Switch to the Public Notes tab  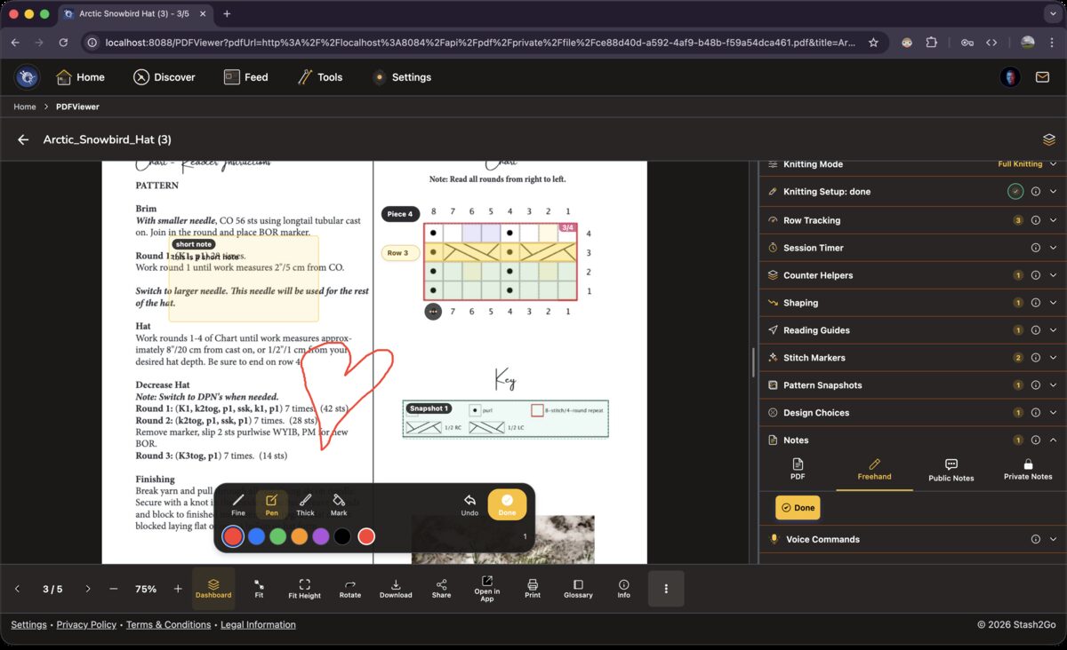(951, 470)
